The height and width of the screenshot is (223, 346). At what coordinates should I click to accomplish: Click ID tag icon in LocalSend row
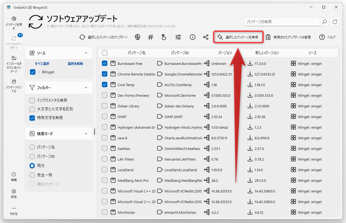(x=160, y=170)
